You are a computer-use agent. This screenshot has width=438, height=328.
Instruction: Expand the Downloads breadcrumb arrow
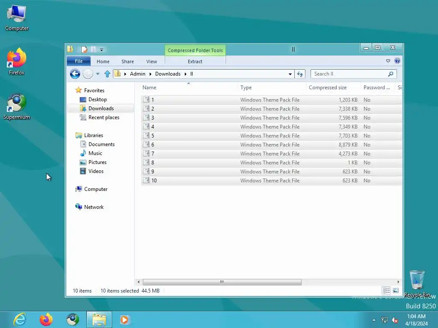(186, 74)
